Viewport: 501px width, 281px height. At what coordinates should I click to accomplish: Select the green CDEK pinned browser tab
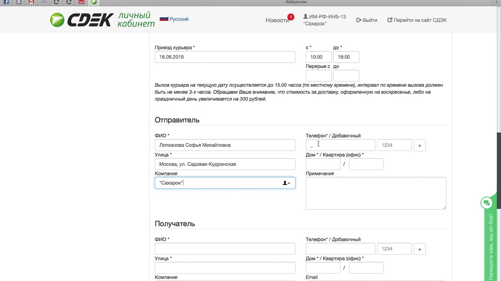pos(94,2)
